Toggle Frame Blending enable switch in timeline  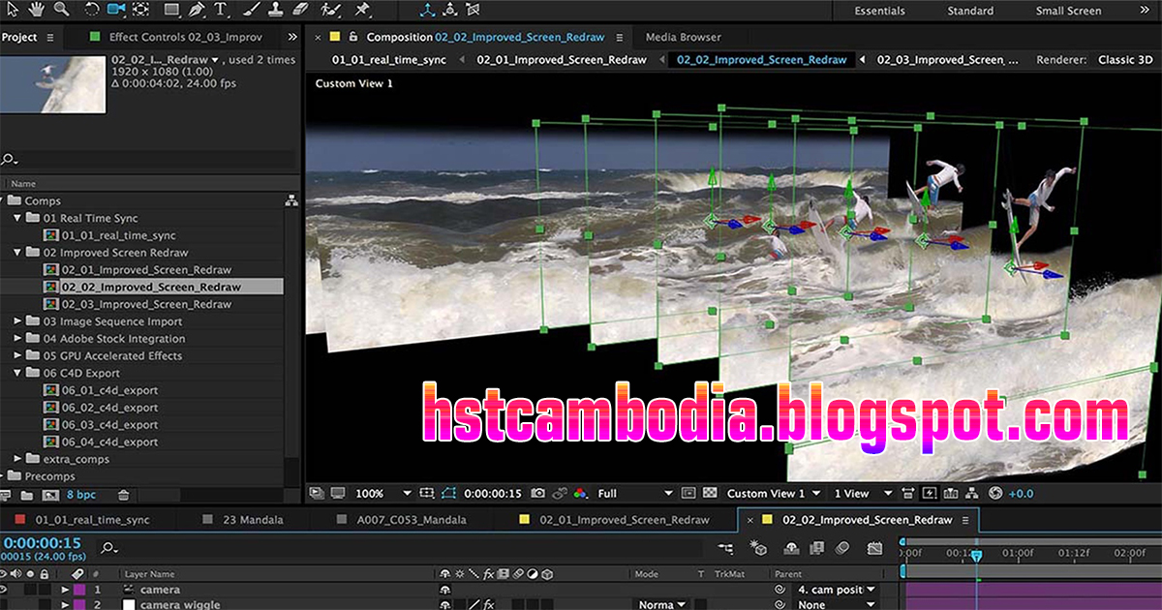tap(816, 548)
